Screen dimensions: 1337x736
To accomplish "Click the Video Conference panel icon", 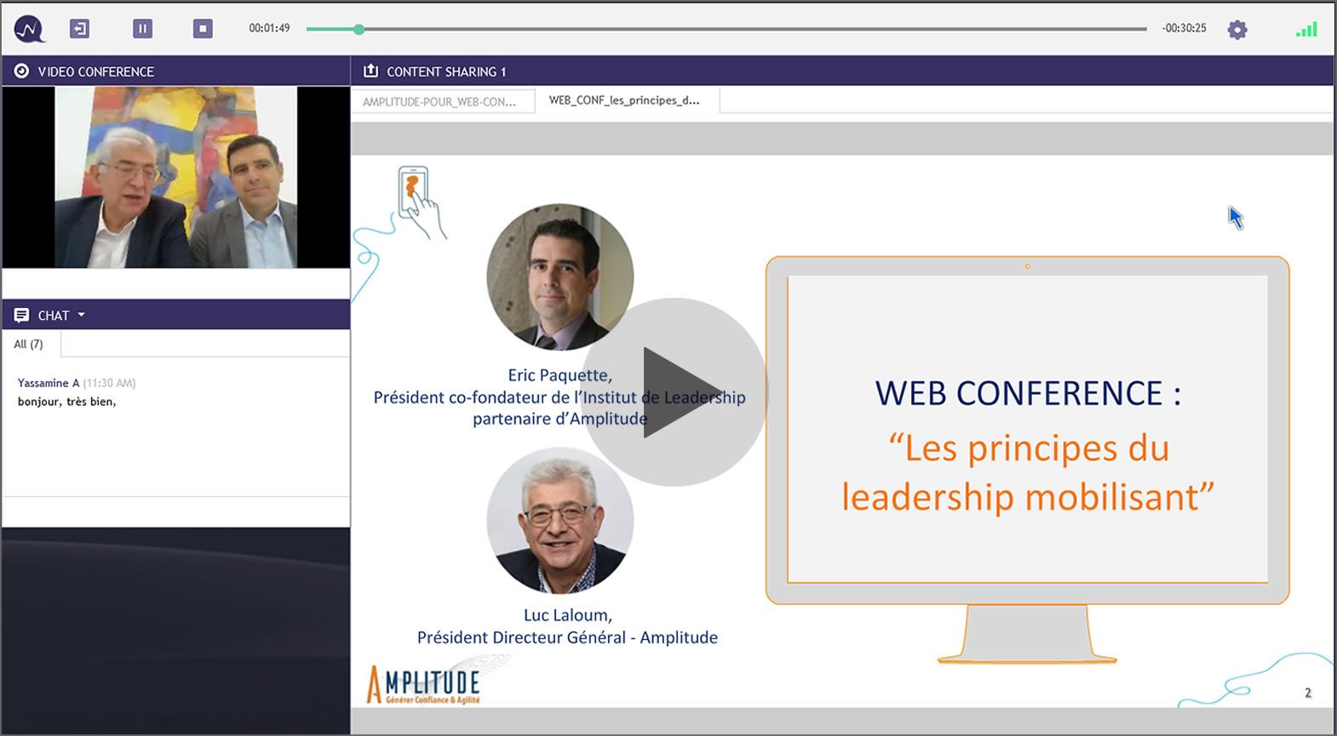I will click(21, 71).
